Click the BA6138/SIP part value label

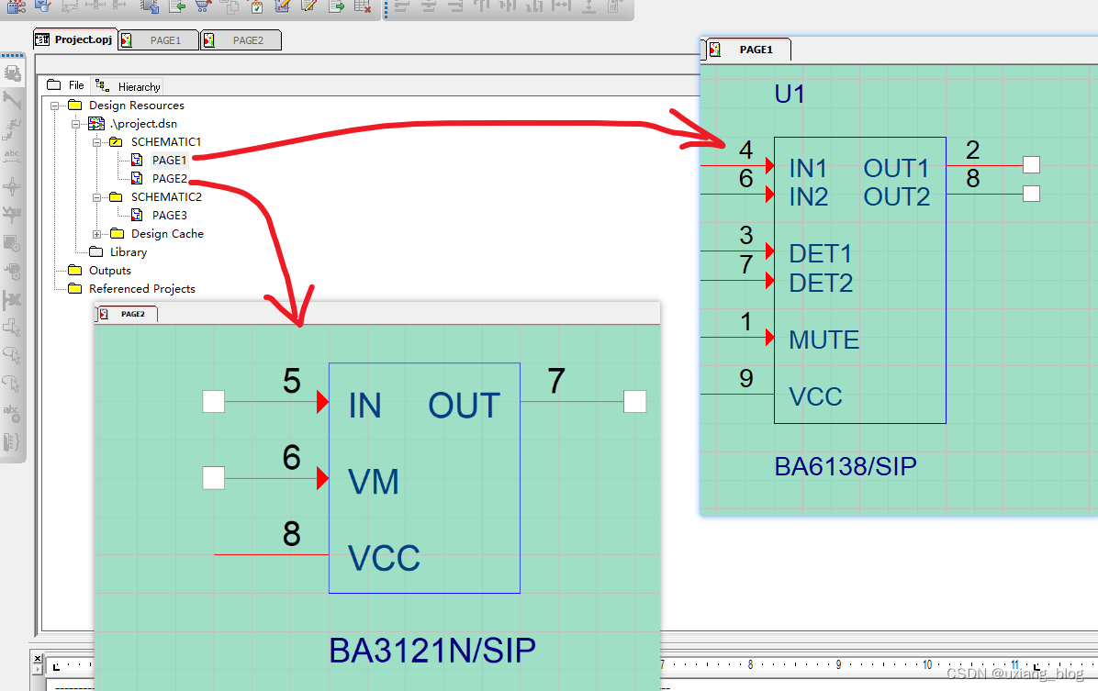846,466
